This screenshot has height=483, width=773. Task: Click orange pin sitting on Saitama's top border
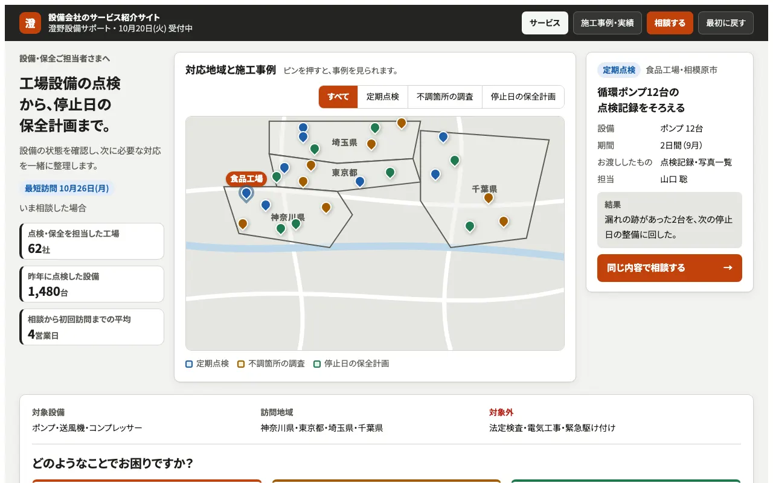point(402,124)
